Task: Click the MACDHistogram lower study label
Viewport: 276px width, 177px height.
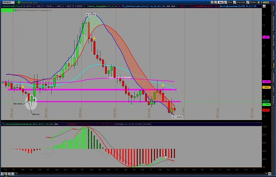Action: click(91, 124)
